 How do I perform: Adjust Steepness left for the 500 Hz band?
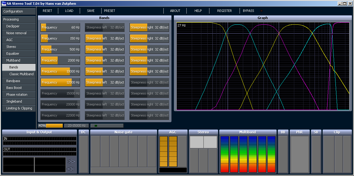[105, 49]
